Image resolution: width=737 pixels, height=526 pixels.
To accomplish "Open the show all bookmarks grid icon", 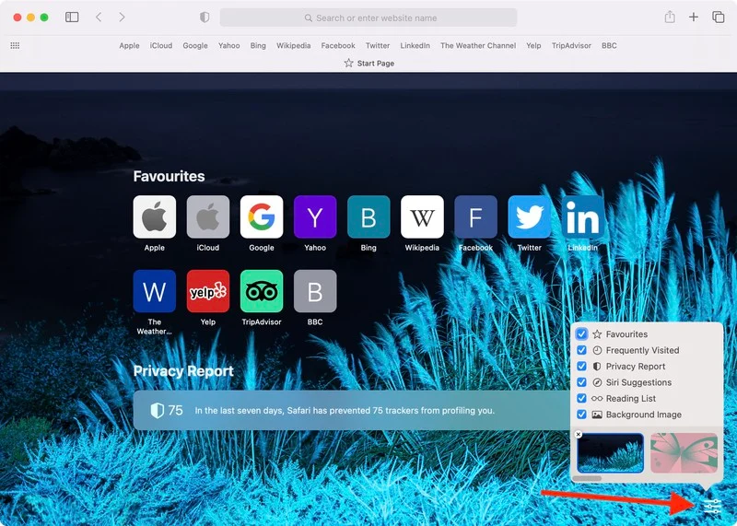I will pos(15,45).
